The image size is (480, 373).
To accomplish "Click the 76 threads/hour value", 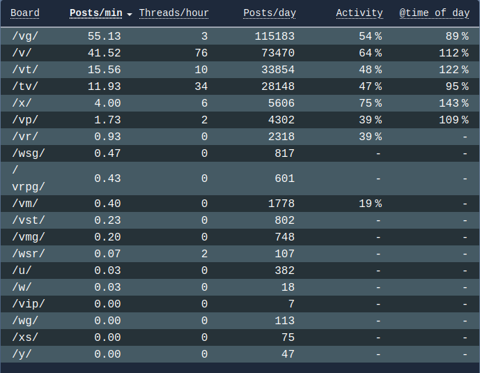I will (201, 53).
